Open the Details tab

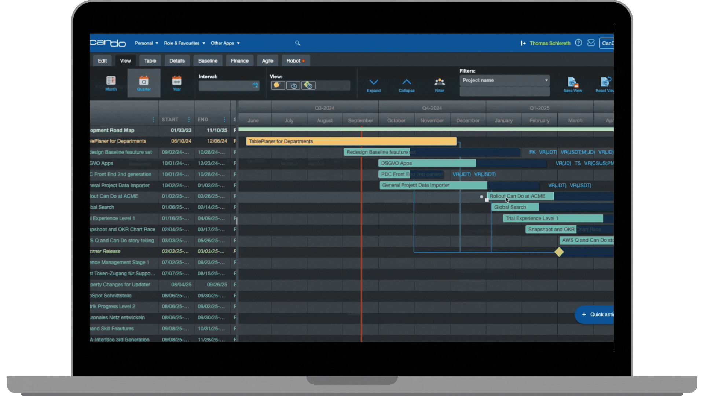pyautogui.click(x=177, y=61)
